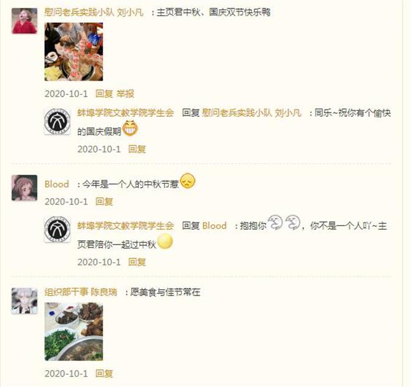
Task: Enlarge the hot pot dinner photo
Action: coord(73,51)
